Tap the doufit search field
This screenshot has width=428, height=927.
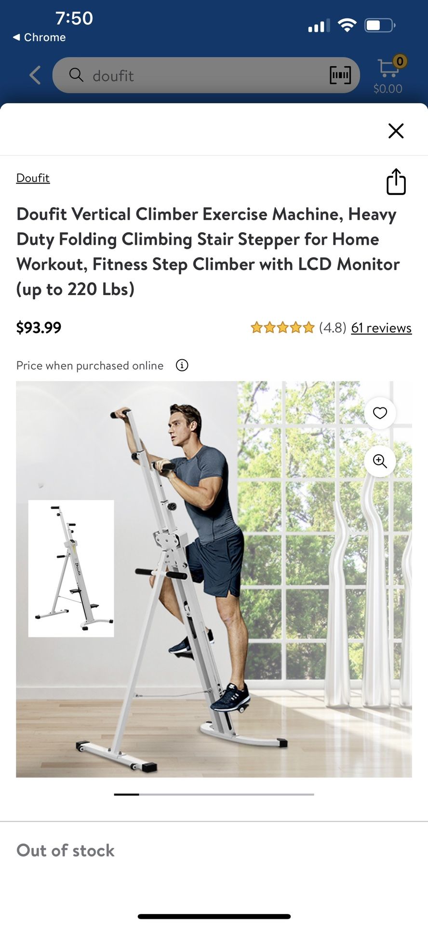pyautogui.click(x=206, y=75)
